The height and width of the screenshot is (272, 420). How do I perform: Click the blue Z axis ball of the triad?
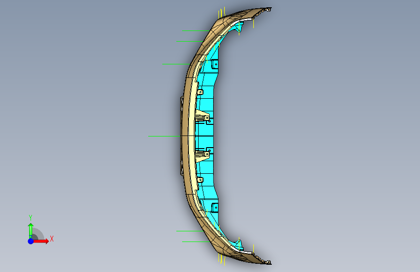31,241
